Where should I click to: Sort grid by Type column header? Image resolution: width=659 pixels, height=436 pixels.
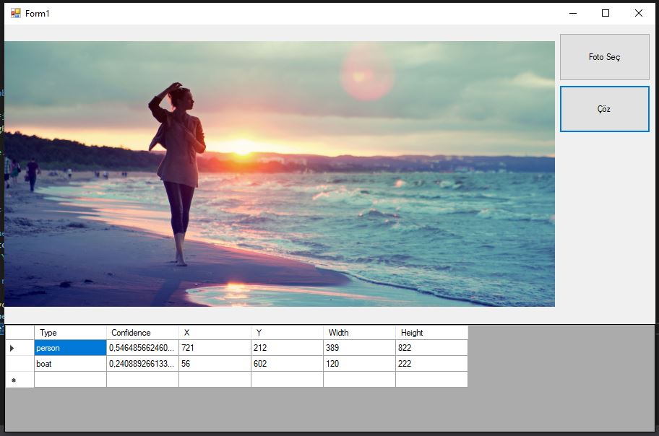pyautogui.click(x=70, y=333)
